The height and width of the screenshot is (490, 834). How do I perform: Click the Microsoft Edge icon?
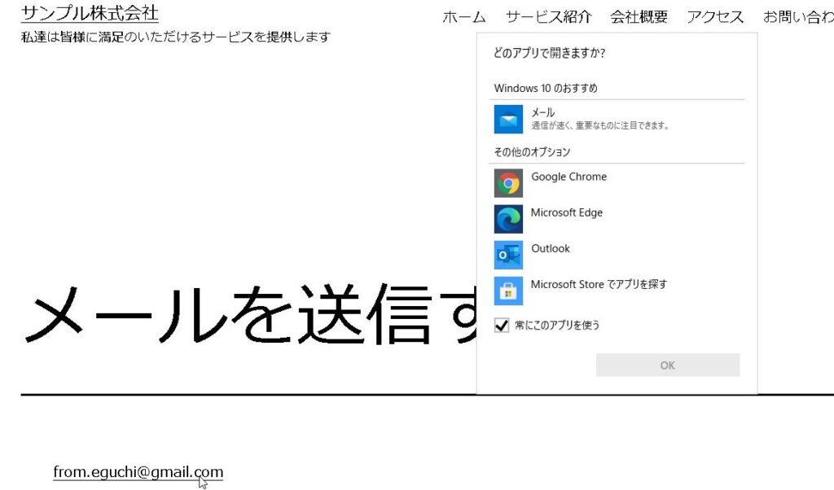point(508,219)
